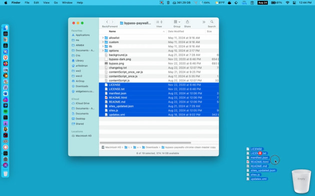Open the 361.29 GB disk status item
The height and width of the screenshot is (196, 315).
click(181, 2)
